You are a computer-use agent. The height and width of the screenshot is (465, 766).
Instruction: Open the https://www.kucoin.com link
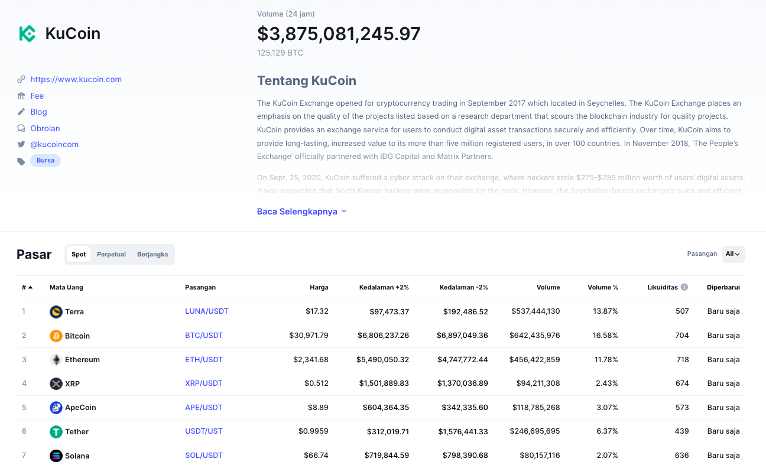76,79
